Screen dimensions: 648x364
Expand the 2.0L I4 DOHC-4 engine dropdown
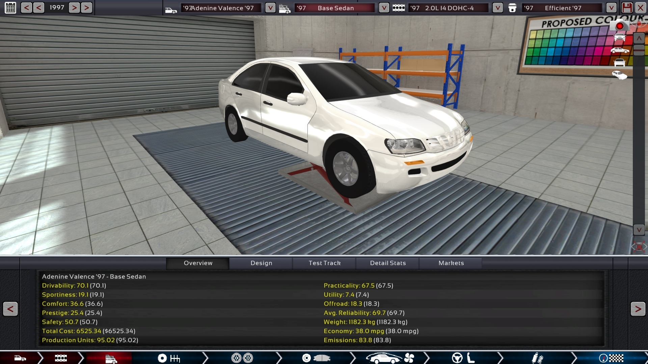pyautogui.click(x=497, y=8)
